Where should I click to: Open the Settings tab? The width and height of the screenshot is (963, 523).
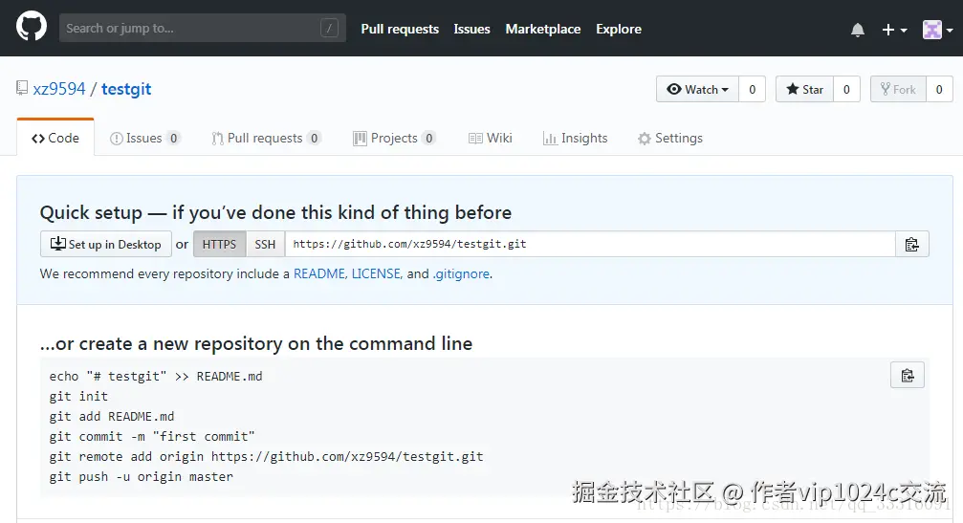pyautogui.click(x=670, y=138)
